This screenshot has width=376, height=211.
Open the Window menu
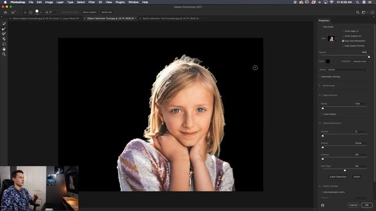tap(133, 2)
